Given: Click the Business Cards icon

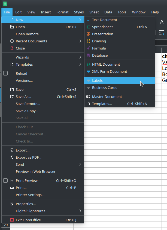Looking at the screenshot, I should click(x=88, y=88).
